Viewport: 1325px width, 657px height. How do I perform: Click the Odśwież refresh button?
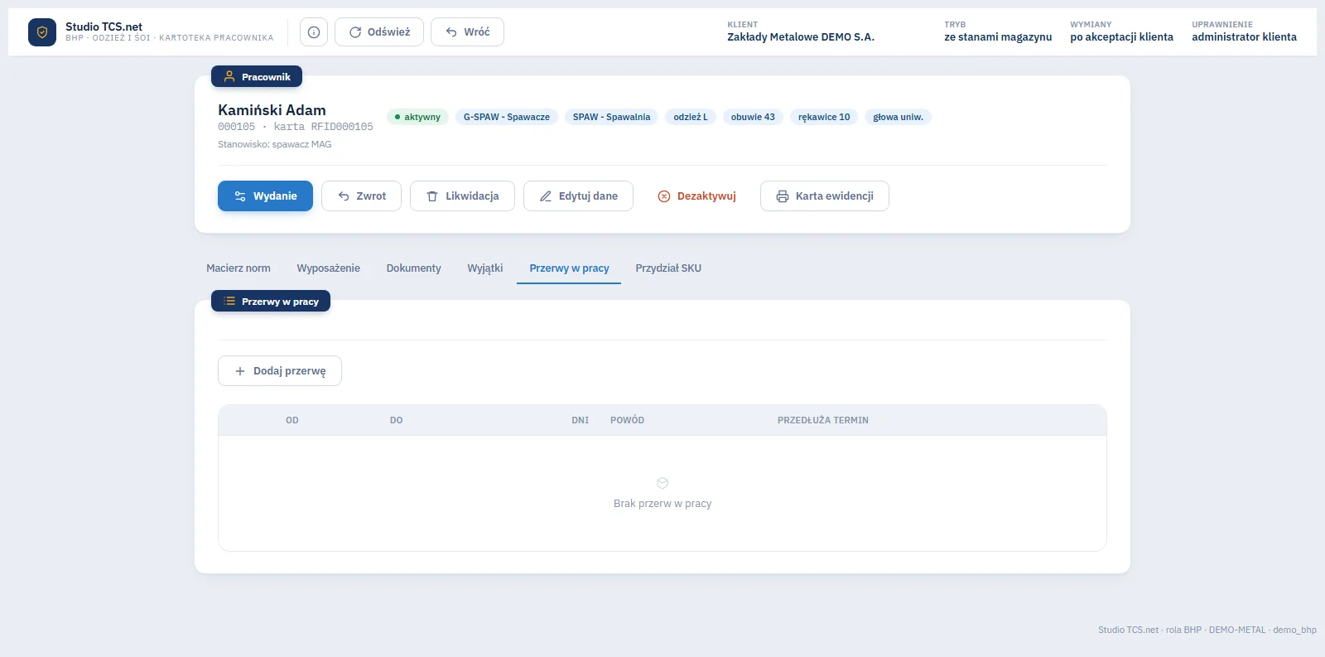(x=379, y=32)
